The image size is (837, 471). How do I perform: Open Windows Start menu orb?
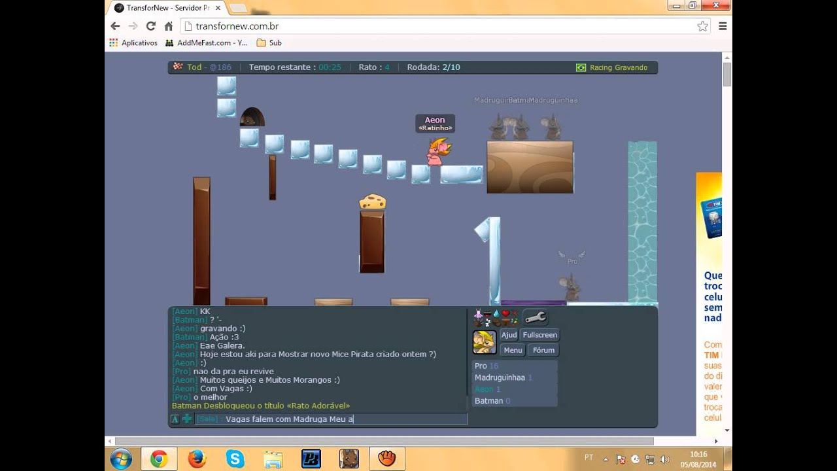tap(121, 459)
